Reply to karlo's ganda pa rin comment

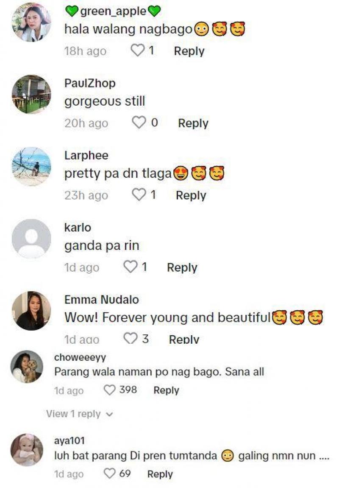pos(182,268)
